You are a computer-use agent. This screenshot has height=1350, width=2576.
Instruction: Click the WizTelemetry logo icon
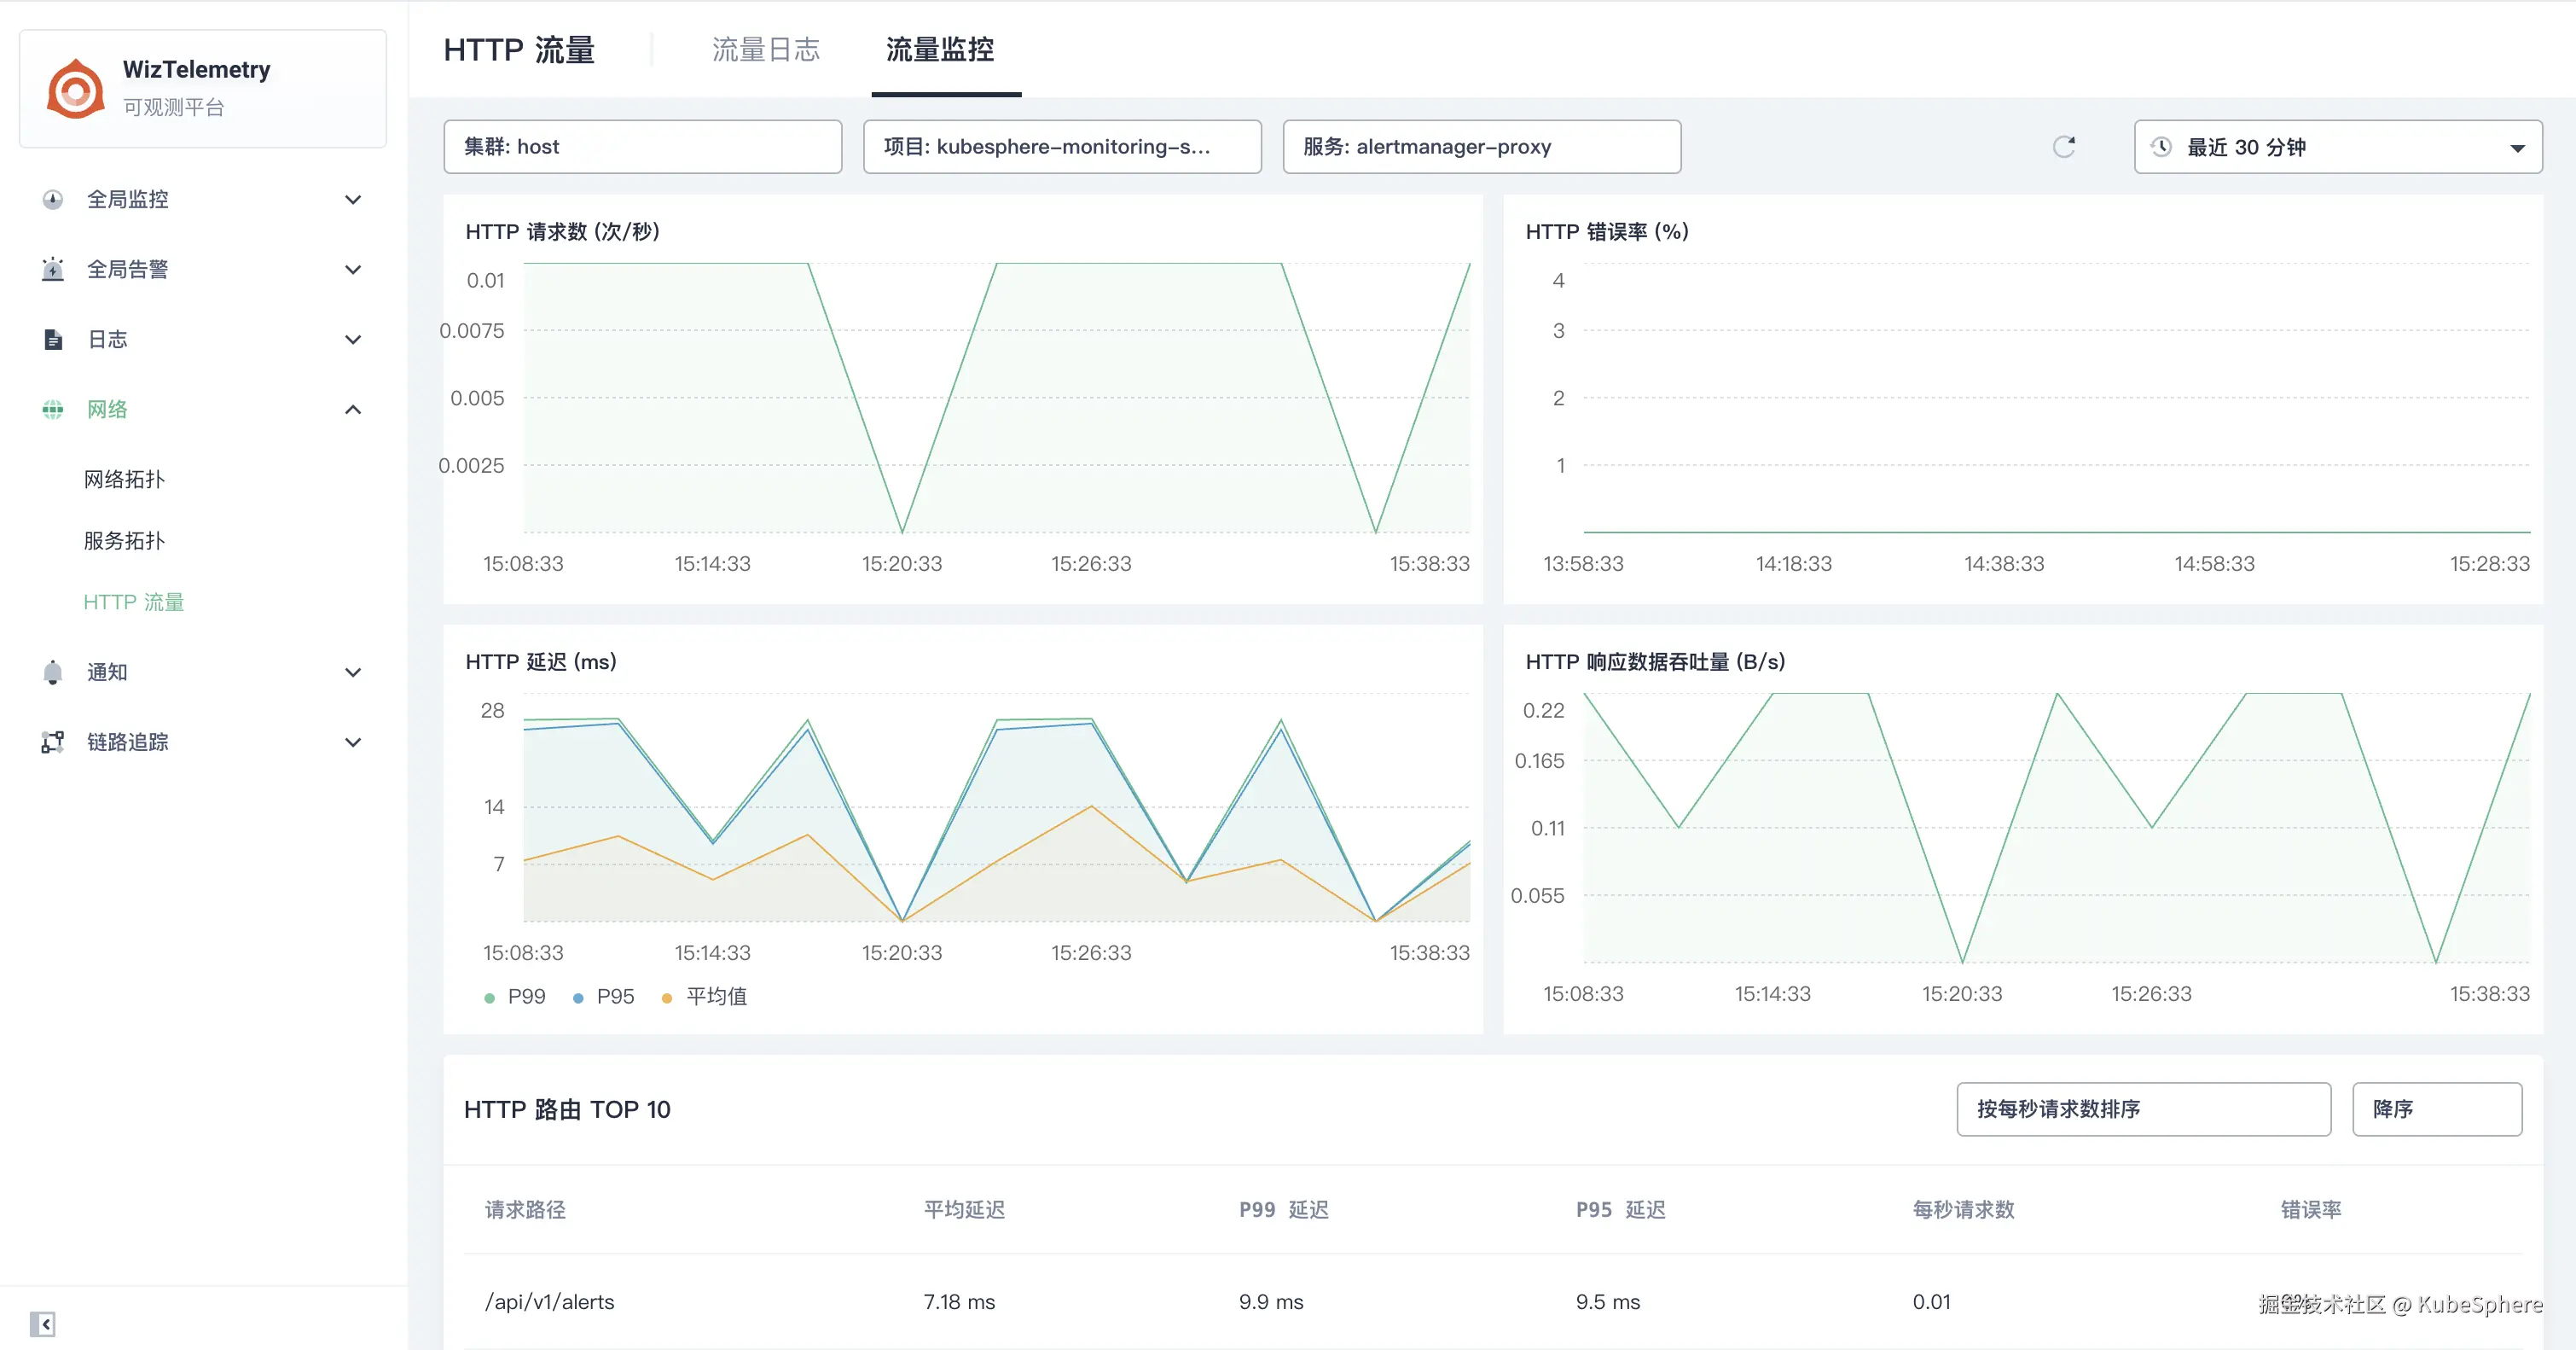[x=75, y=88]
